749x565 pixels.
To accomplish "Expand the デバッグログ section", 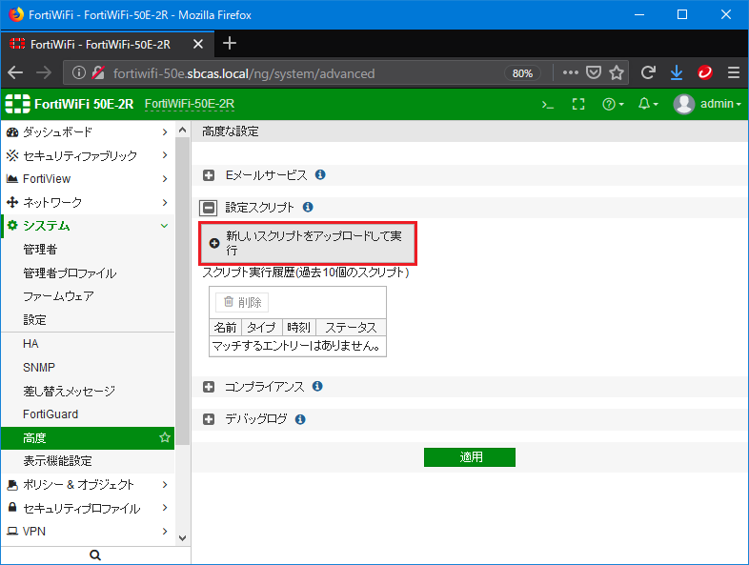I will [x=209, y=419].
